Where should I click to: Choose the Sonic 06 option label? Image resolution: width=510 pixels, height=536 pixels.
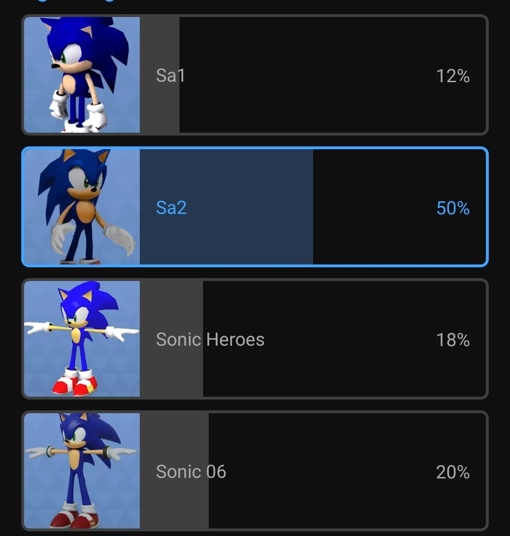click(191, 472)
